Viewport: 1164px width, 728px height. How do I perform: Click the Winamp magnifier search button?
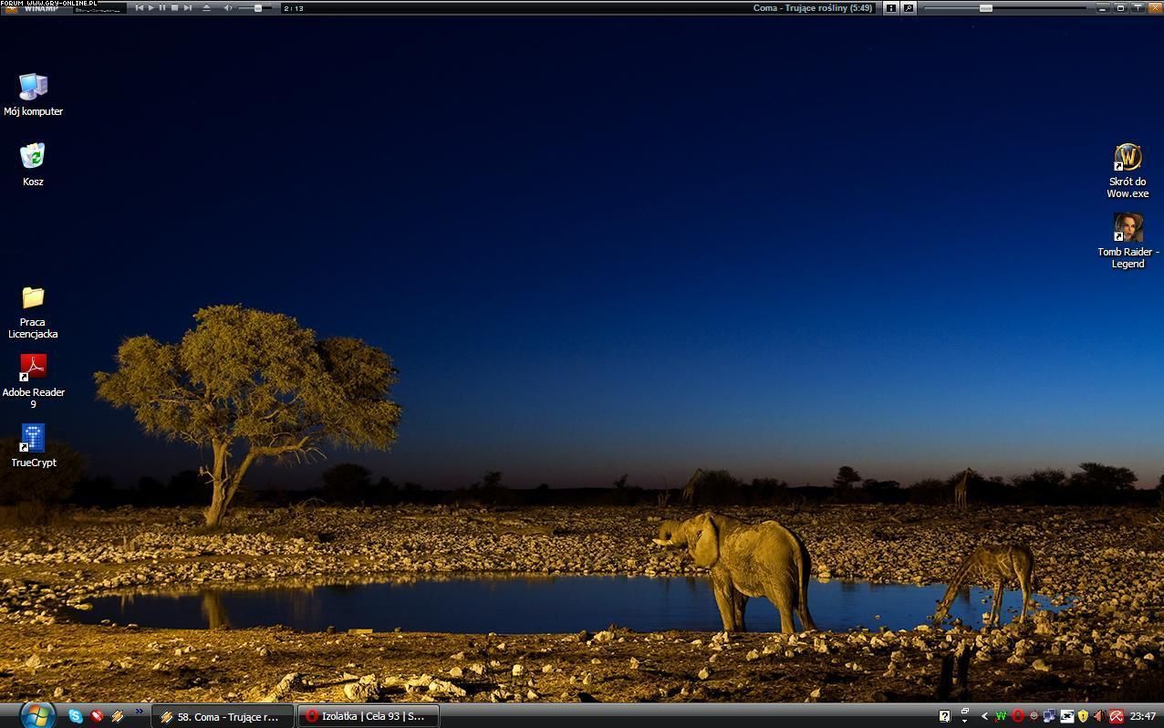[909, 7]
